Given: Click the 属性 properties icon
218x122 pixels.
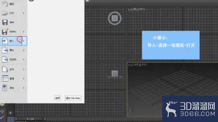Looking at the screenshot, I should pyautogui.click(x=5, y=88).
